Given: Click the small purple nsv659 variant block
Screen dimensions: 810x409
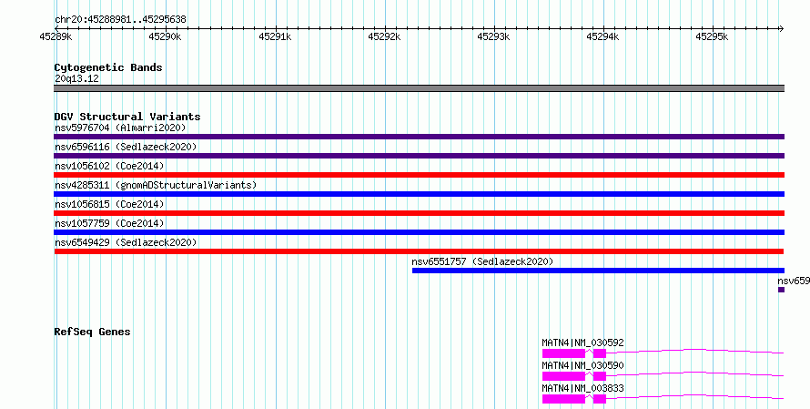Looking at the screenshot, I should 781,290.
